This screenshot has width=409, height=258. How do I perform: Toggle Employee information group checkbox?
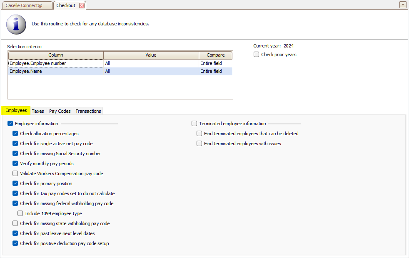tap(10, 124)
